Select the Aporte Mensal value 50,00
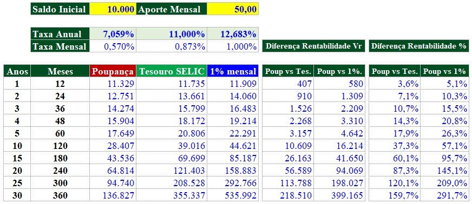 click(232, 9)
